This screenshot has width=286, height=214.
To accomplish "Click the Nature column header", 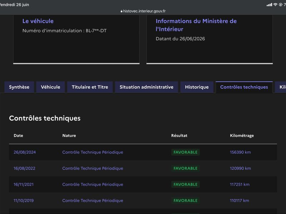I will point(69,136).
